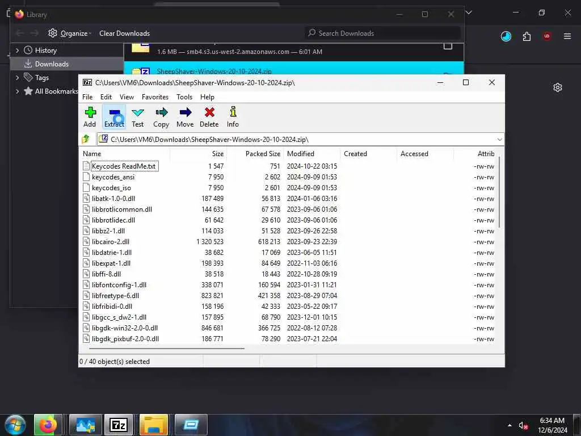Expand All Bookmarks tree item
The image size is (581, 436).
(x=17, y=91)
